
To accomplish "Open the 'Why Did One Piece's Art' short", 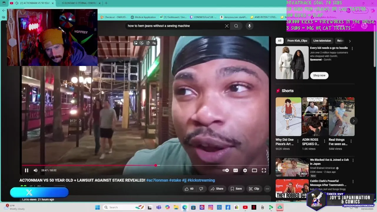I will (288, 117).
